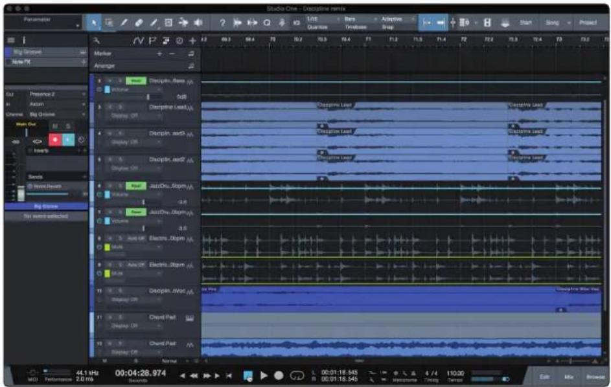The image size is (611, 387).
Task: Open the Start page
Action: (x=525, y=23)
